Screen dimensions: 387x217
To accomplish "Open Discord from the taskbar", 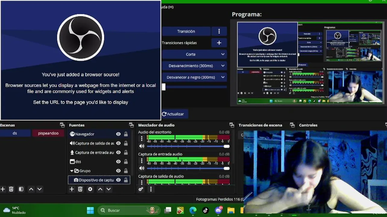I will coord(219,210).
